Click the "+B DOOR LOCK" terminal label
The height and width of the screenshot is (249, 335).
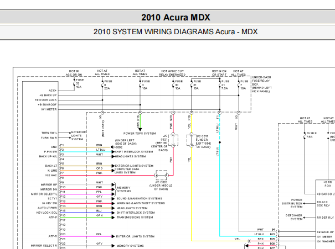(x=46, y=100)
